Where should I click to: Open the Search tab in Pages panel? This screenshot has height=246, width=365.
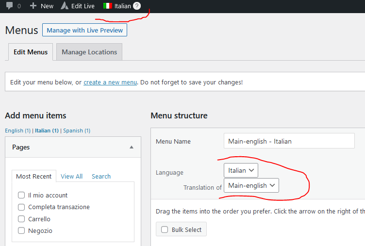pyautogui.click(x=101, y=177)
